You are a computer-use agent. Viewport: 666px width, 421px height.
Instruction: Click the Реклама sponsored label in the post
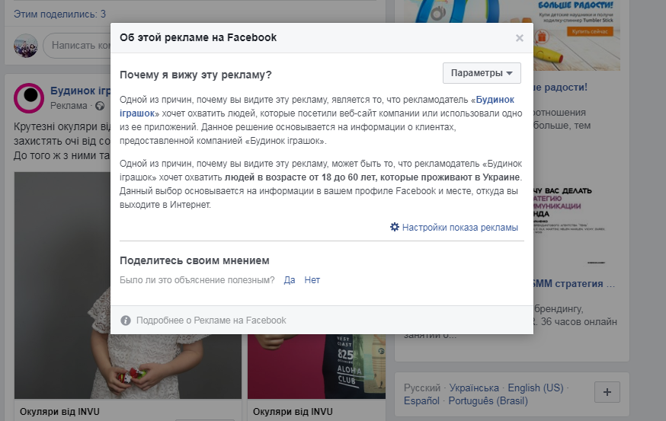(69, 106)
